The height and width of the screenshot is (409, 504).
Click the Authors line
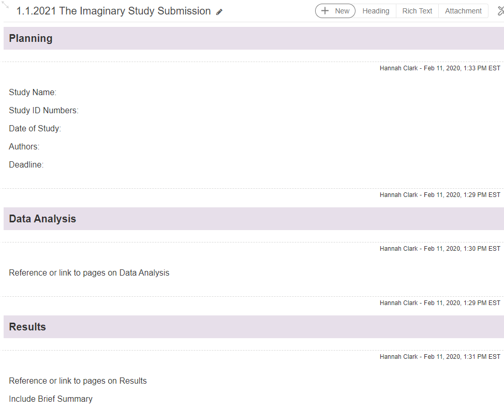point(24,147)
